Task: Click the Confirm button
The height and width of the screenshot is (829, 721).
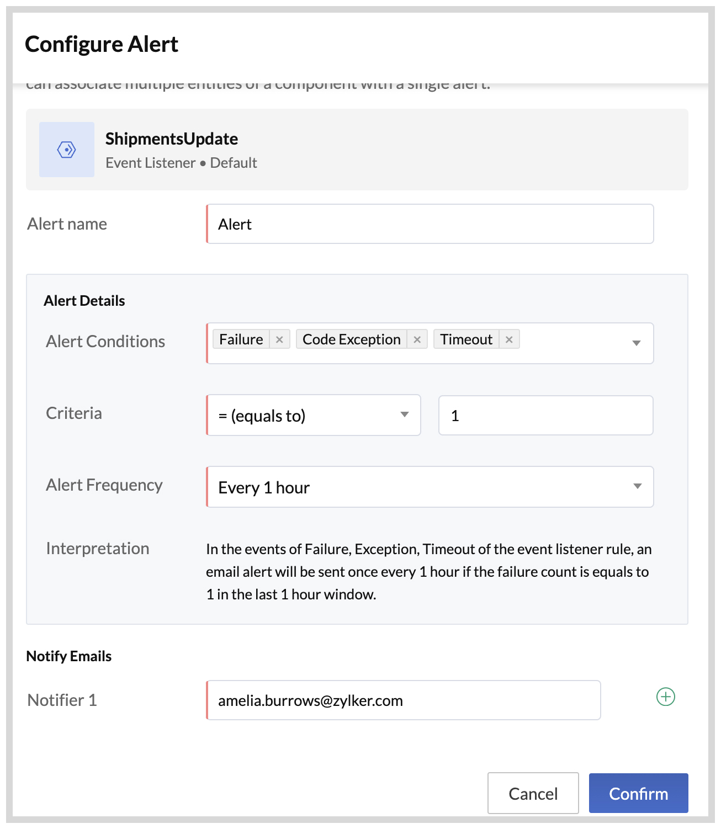Action: point(638,793)
